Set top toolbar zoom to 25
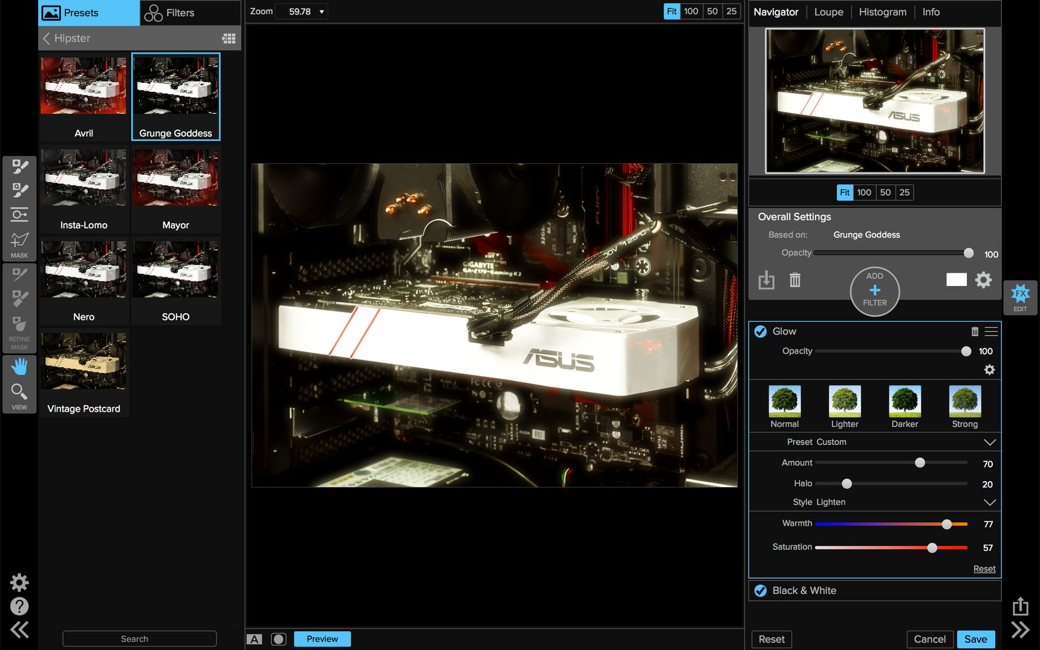 [x=732, y=11]
